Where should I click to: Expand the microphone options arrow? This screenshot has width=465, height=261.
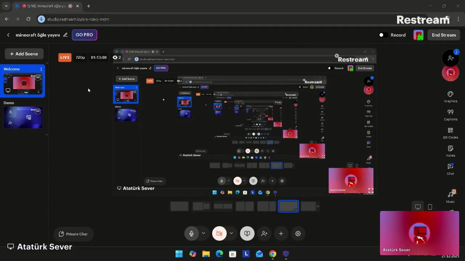pyautogui.click(x=203, y=233)
